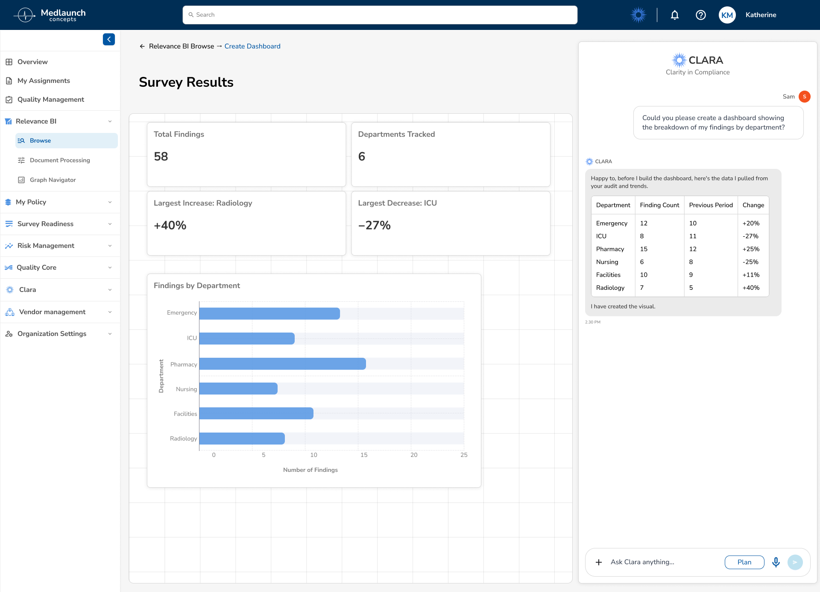Click the Quality Management checkbox icon
Image resolution: width=820 pixels, height=592 pixels.
(9, 100)
